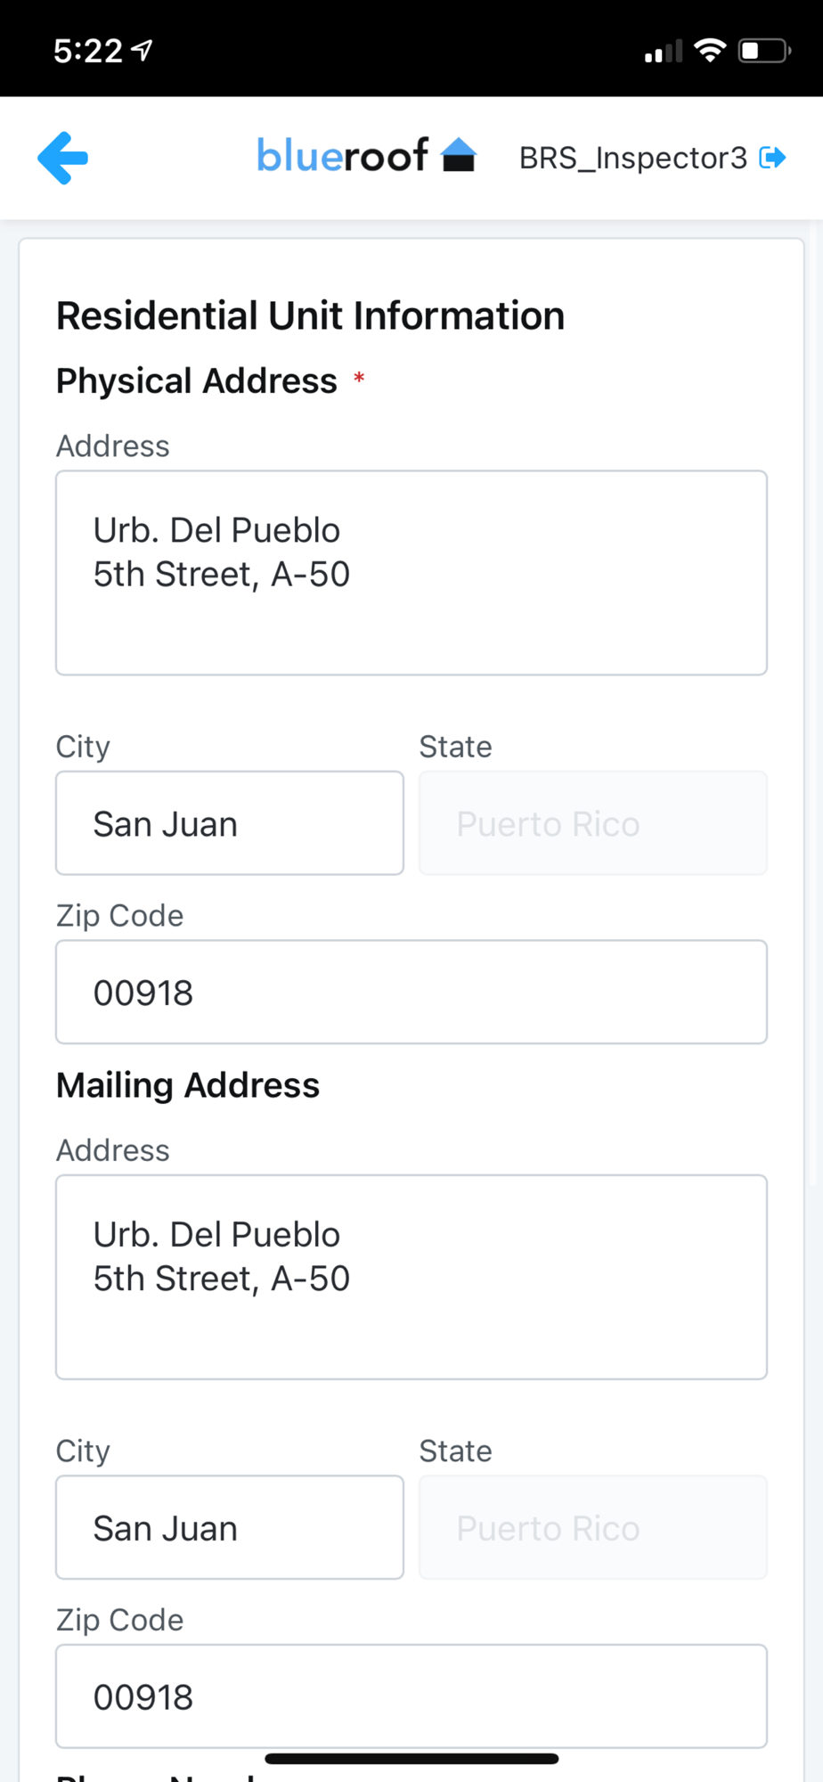Edit the Mailing Address City field
This screenshot has height=1782, width=823.
pyautogui.click(x=230, y=1527)
